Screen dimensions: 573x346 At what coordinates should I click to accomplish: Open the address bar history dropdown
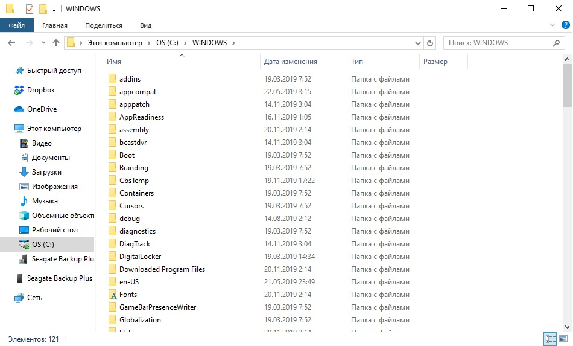[417, 43]
